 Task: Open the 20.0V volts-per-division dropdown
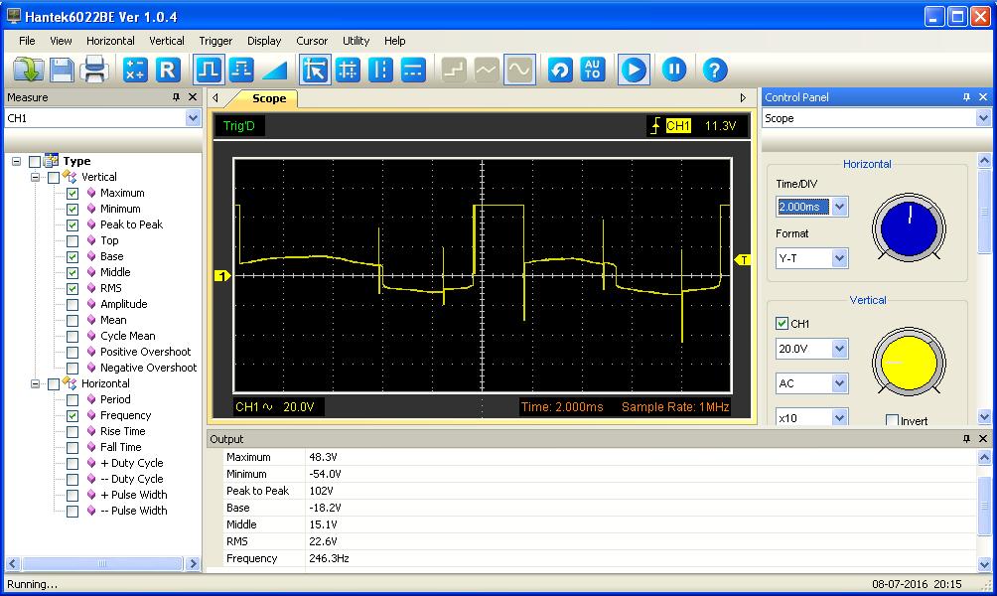839,349
